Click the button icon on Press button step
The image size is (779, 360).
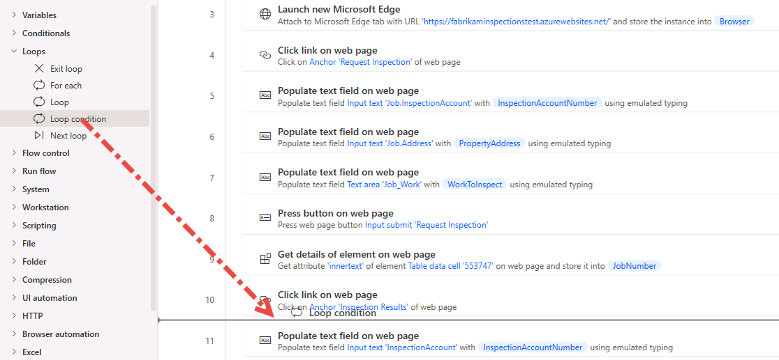(x=265, y=218)
